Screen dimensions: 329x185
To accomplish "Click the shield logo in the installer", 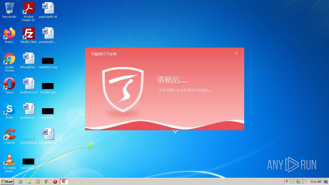I will click(123, 89).
